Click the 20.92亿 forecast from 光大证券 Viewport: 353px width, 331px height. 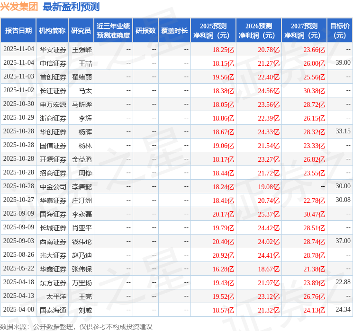tap(223, 255)
